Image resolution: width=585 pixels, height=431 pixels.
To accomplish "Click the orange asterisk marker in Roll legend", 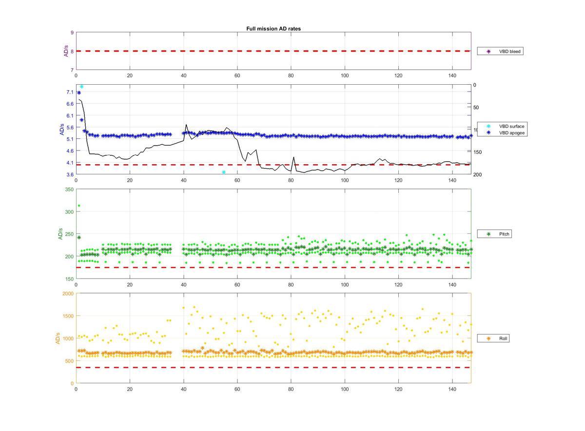I will pyautogui.click(x=488, y=338).
